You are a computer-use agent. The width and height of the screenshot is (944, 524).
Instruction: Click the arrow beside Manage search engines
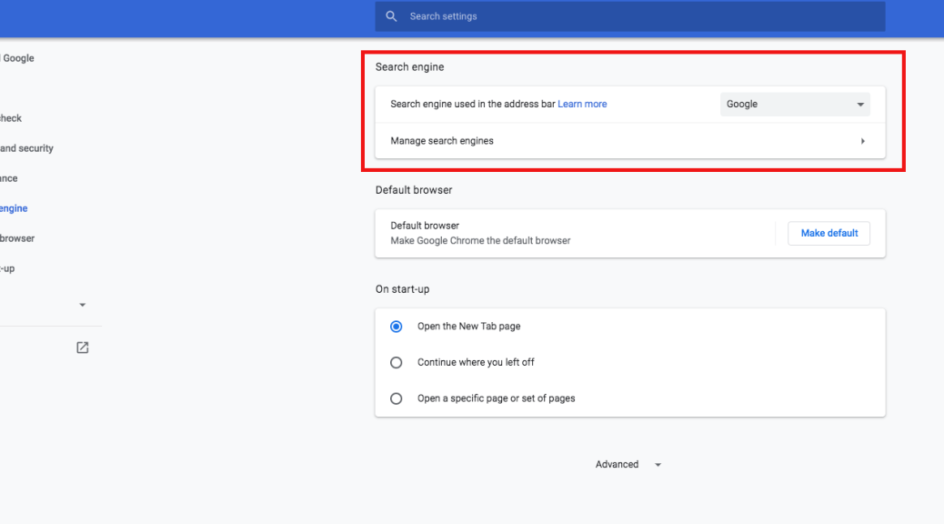(x=862, y=141)
